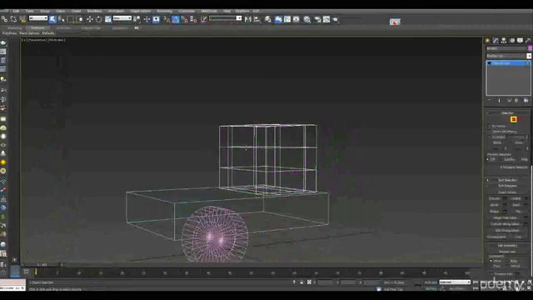Switch to the Hierarchy command panel tab

(504, 41)
